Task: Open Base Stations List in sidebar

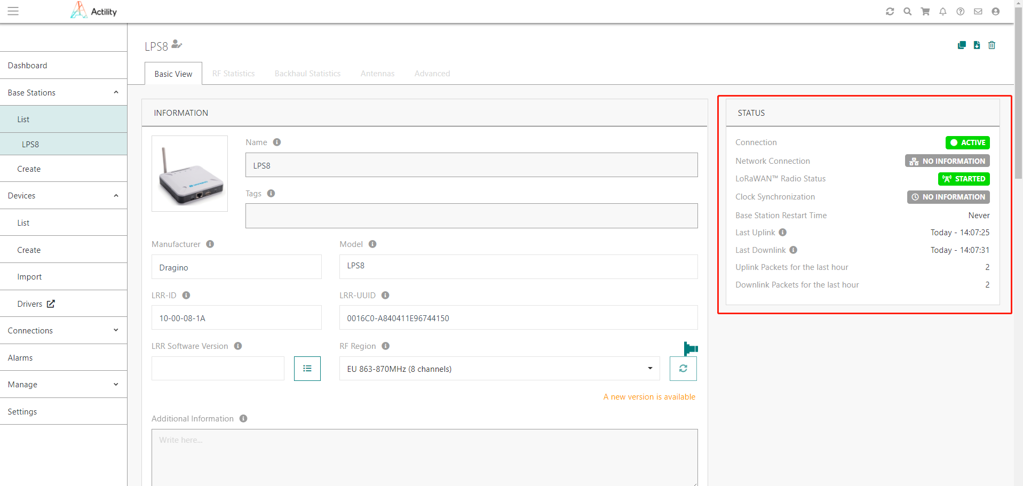Action: (x=64, y=119)
